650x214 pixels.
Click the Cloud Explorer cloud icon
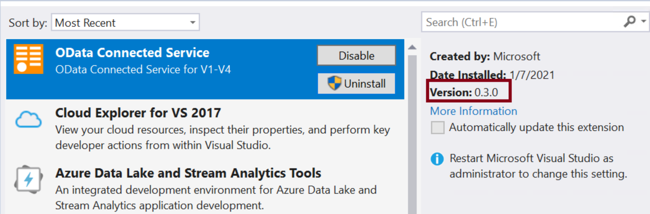pyautogui.click(x=28, y=120)
